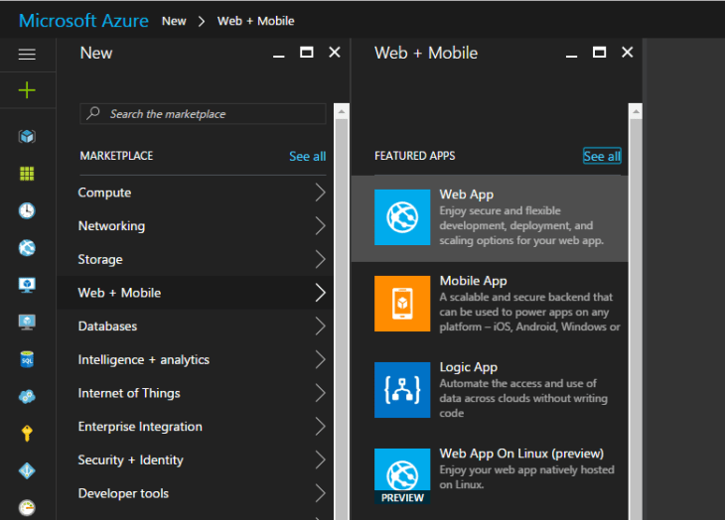The height and width of the screenshot is (520, 725).
Task: Click the Microsoft Azure logo text
Action: (83, 21)
